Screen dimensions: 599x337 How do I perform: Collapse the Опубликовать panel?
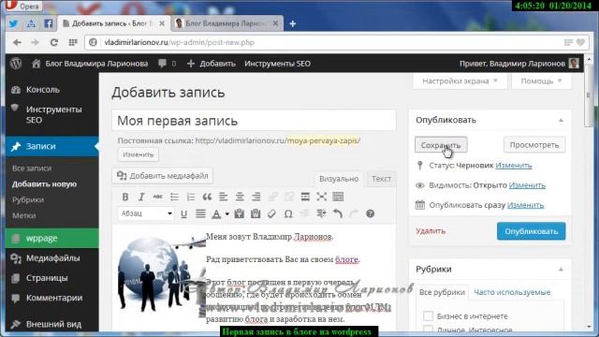(x=561, y=120)
